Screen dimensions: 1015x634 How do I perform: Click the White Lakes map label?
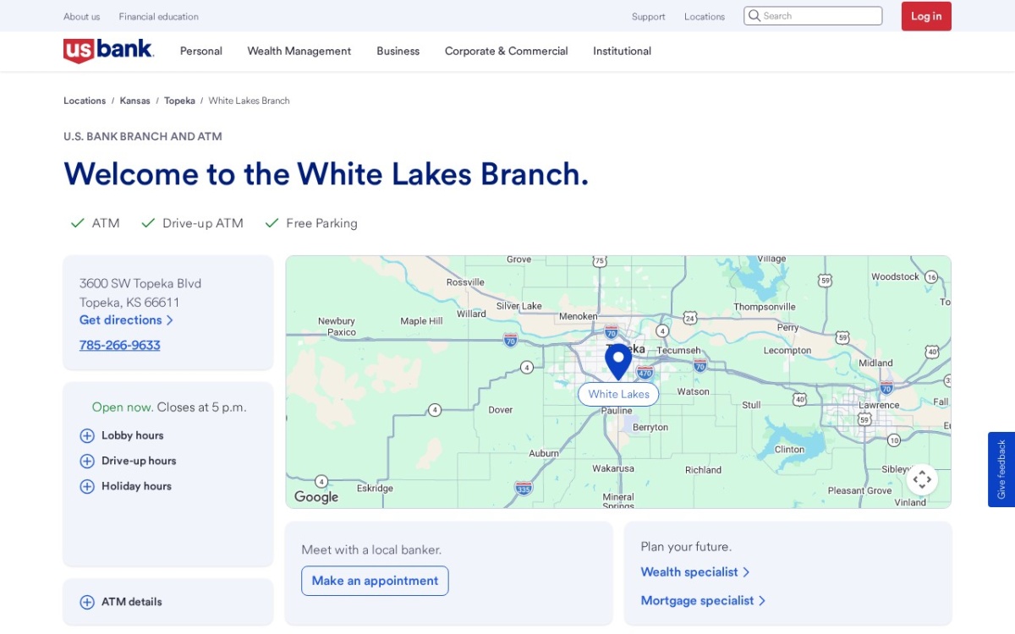618,394
